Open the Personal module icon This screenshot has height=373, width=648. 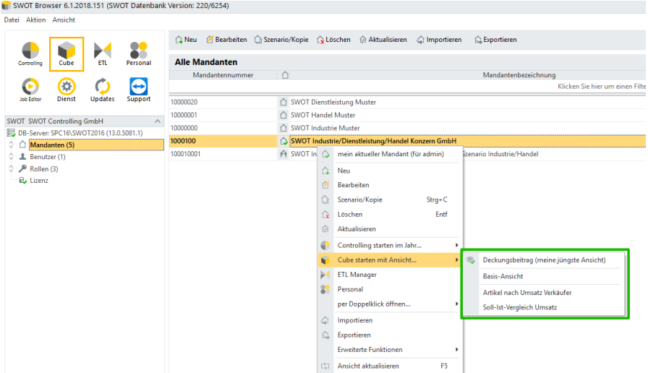(x=138, y=53)
